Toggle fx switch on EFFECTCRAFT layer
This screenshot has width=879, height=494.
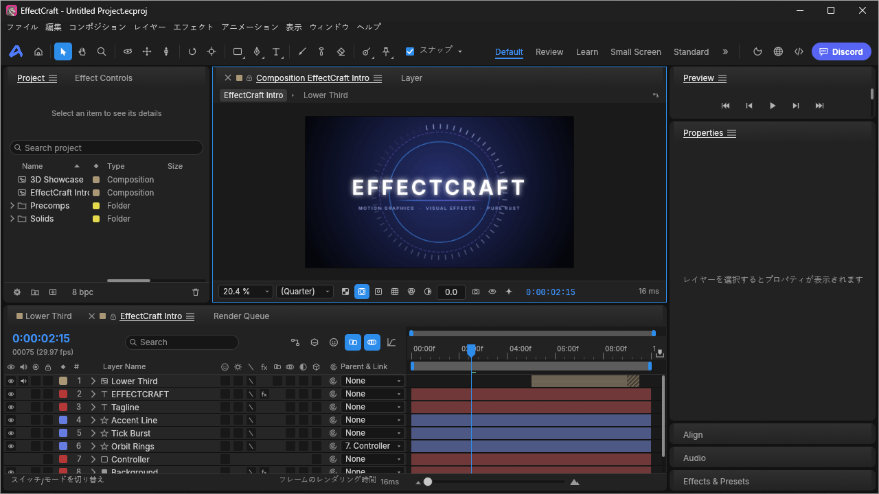pos(264,394)
